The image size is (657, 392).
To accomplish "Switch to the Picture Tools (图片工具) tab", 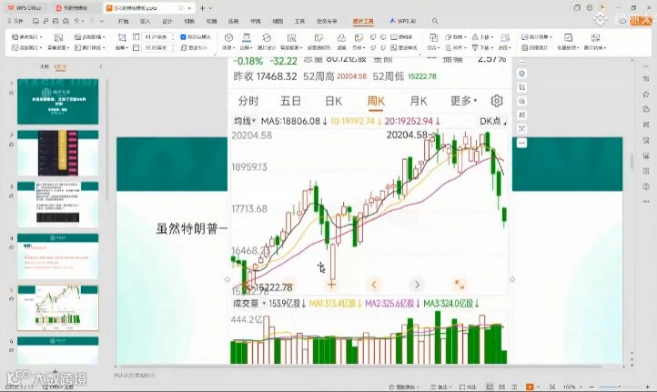I will pyautogui.click(x=363, y=21).
